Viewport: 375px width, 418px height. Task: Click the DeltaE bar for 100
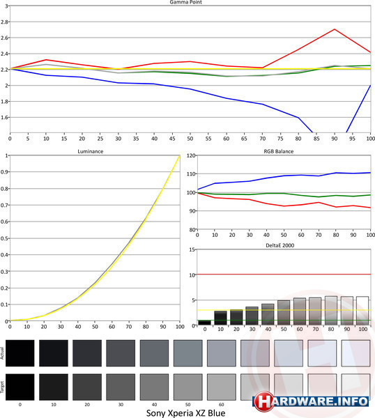tap(362, 311)
